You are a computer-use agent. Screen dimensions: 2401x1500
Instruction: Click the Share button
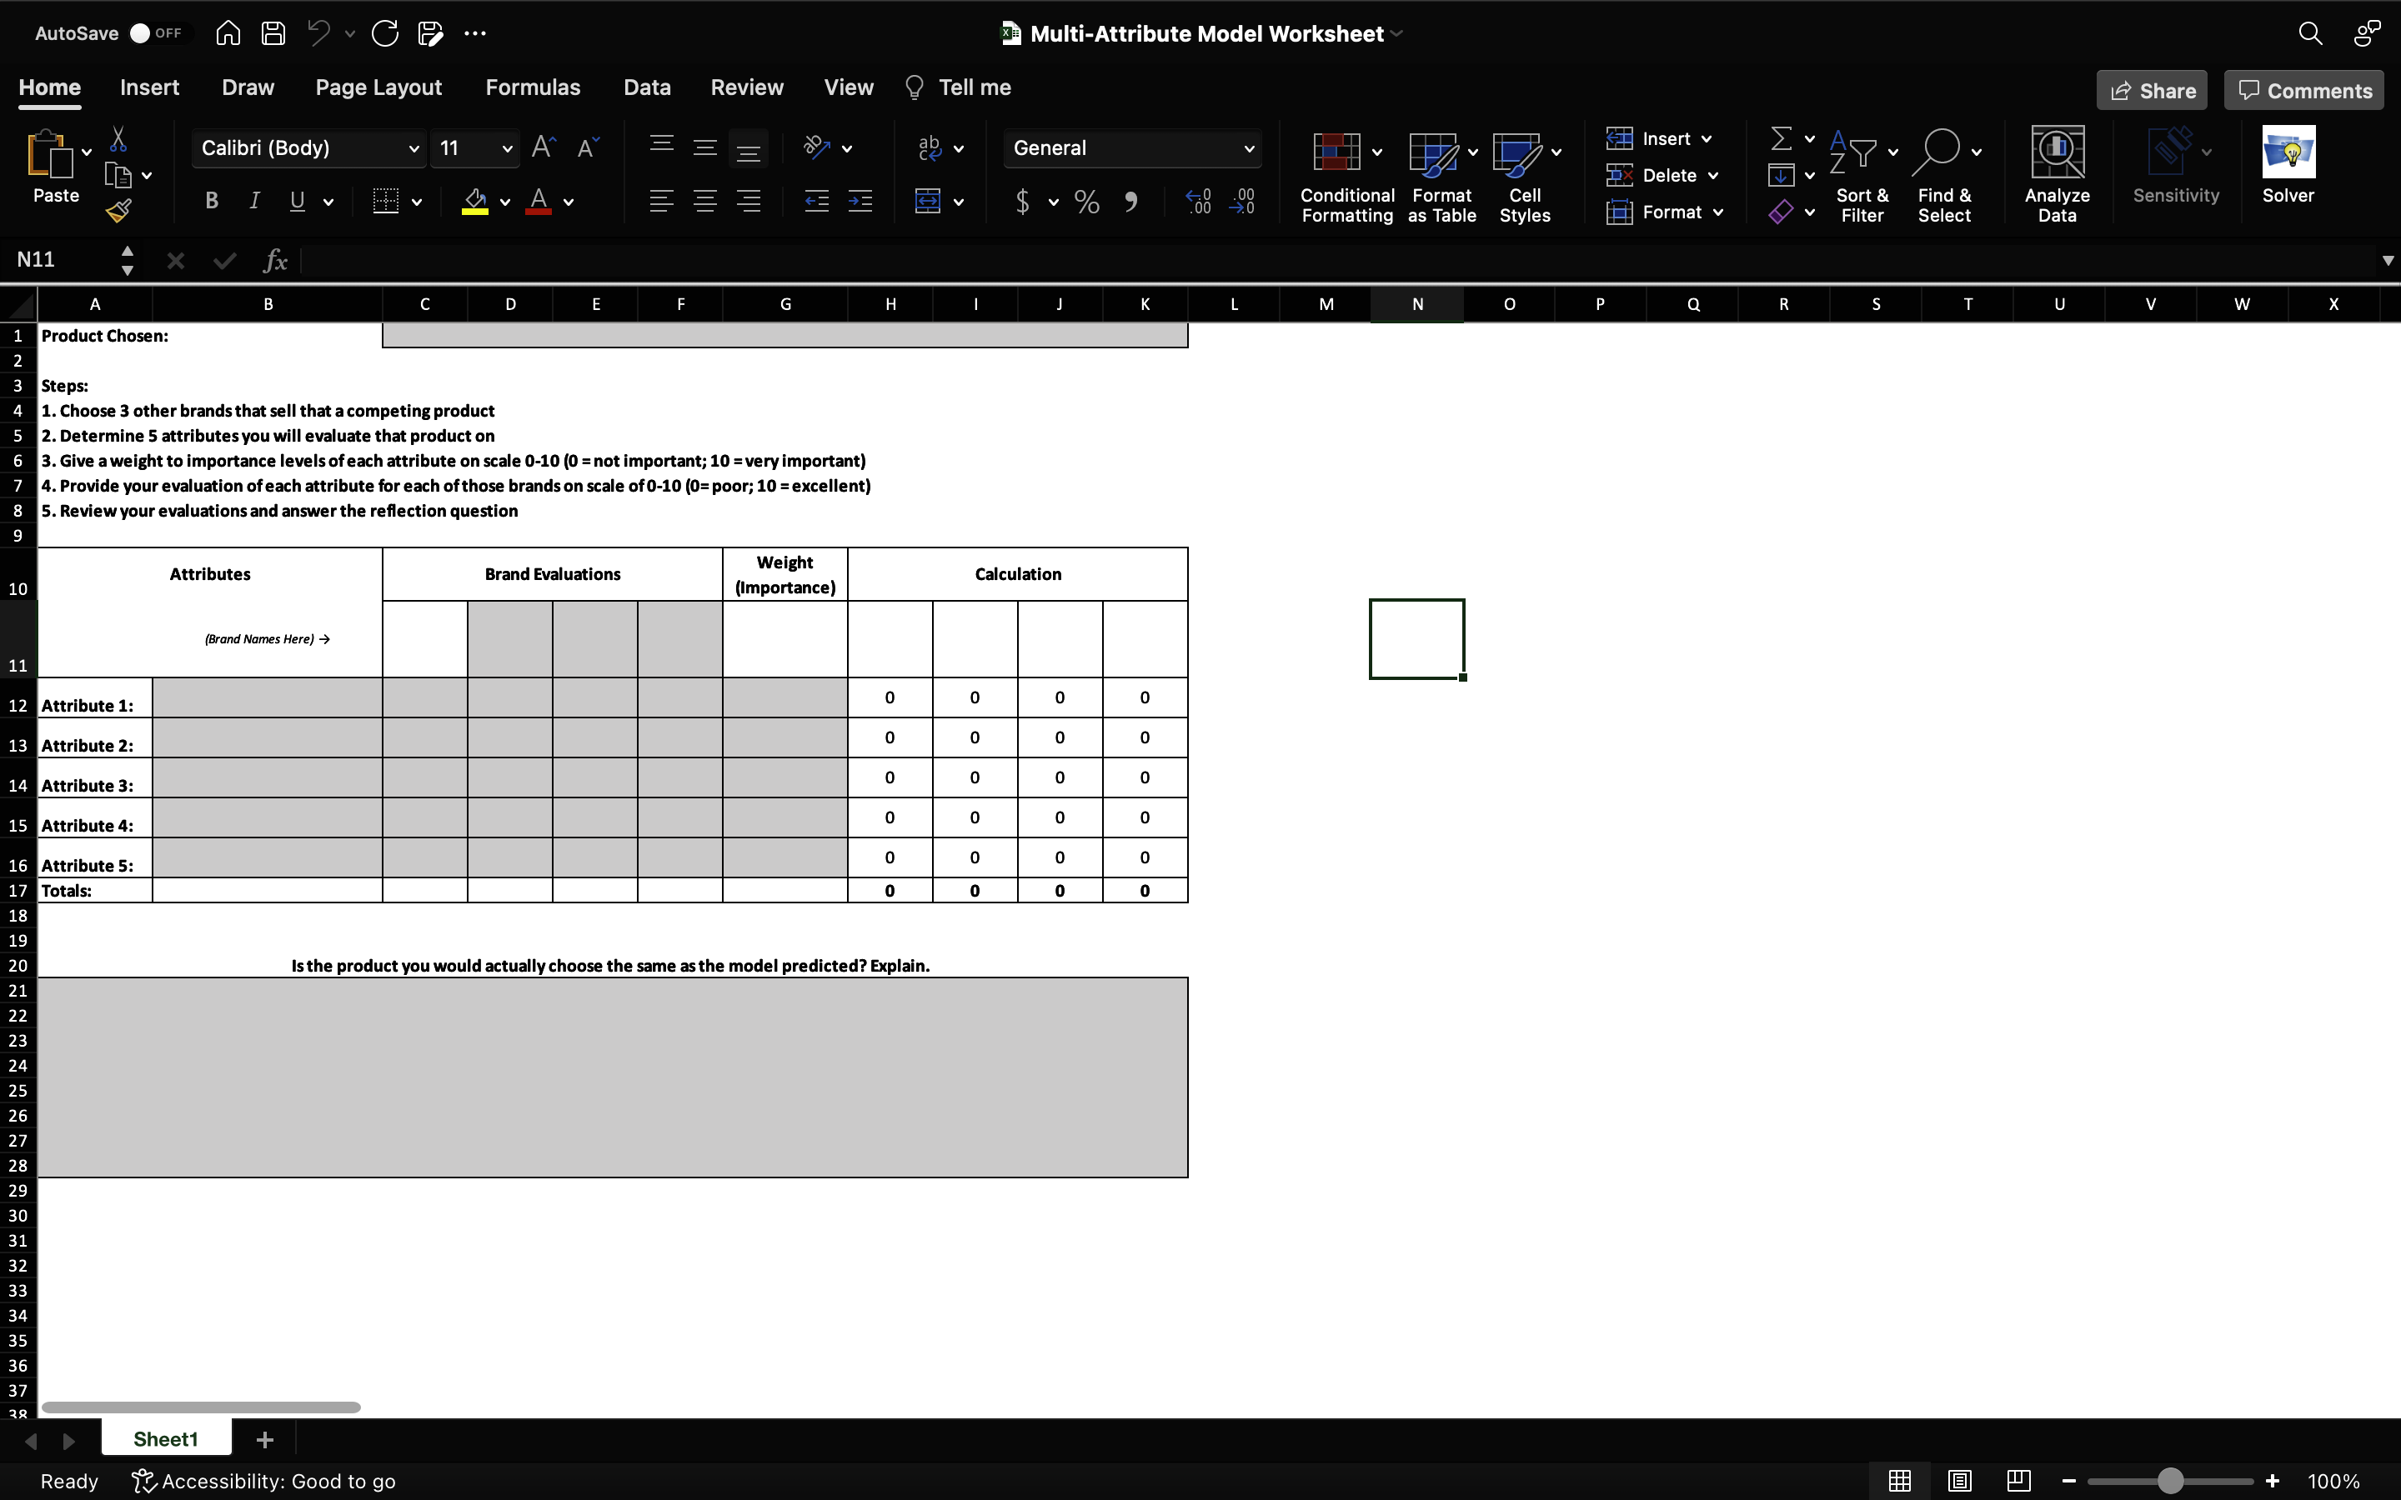pyautogui.click(x=2152, y=89)
